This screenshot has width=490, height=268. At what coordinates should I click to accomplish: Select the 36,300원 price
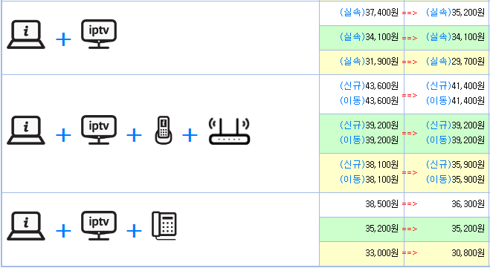coord(468,204)
